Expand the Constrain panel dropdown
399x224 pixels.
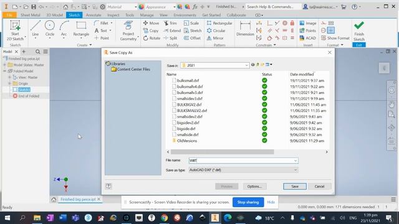pyautogui.click(x=274, y=45)
